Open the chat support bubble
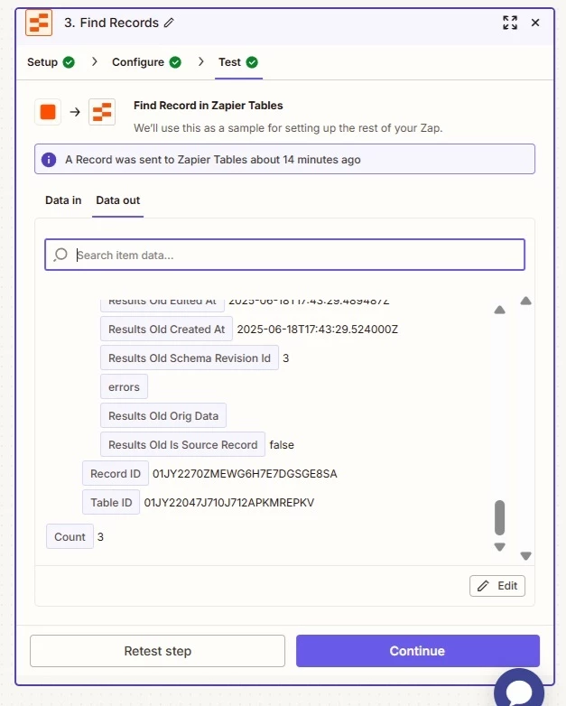The image size is (566, 706). [x=519, y=690]
